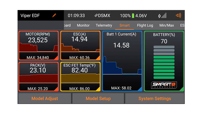Open System Settings
The image size is (202, 114).
pos(155,99)
